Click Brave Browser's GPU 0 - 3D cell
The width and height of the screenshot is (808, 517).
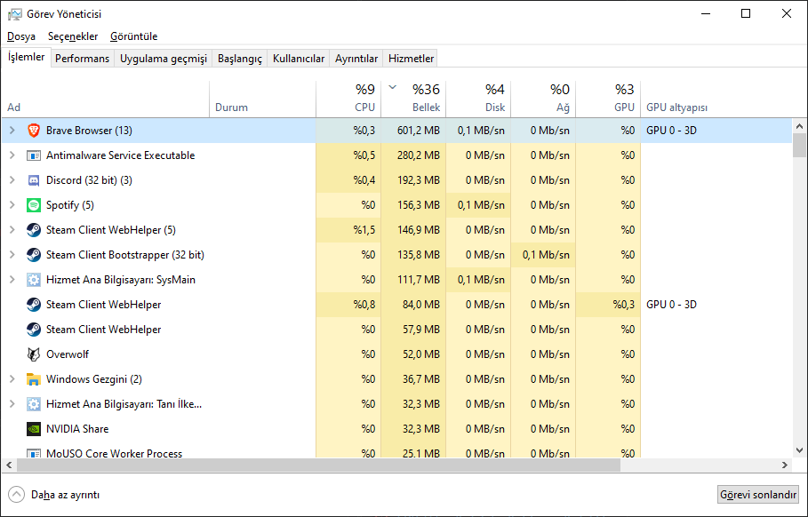tap(671, 131)
